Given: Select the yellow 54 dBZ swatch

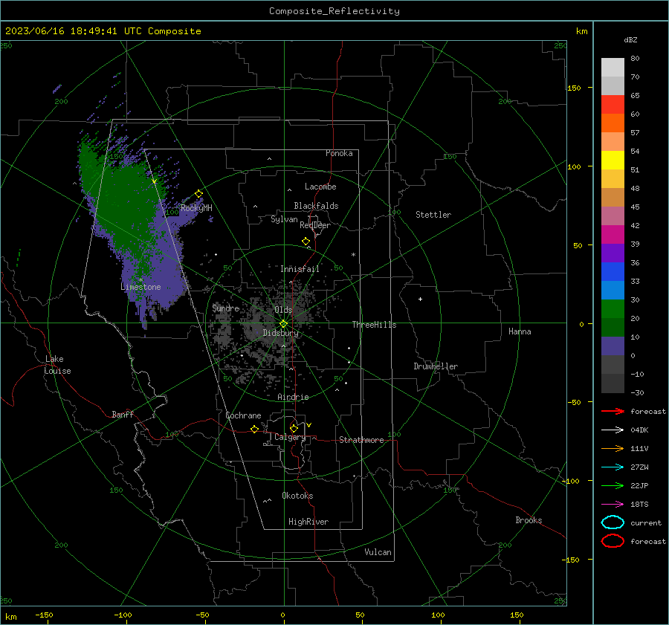Looking at the screenshot, I should coord(613,160).
